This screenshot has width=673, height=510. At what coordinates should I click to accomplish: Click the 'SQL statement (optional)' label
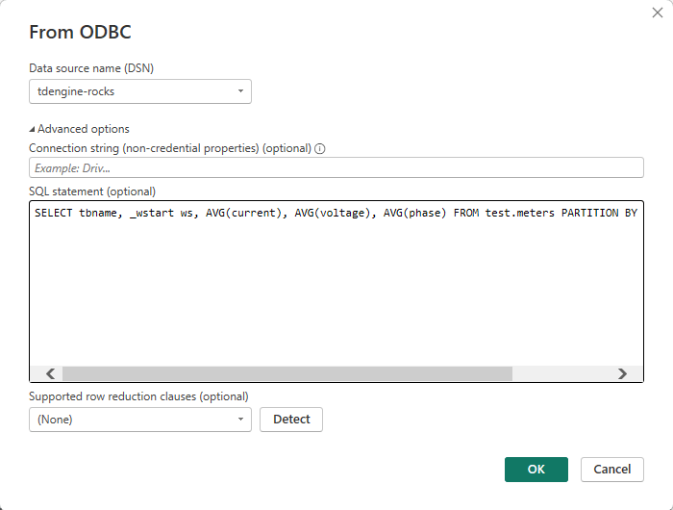pyautogui.click(x=92, y=191)
